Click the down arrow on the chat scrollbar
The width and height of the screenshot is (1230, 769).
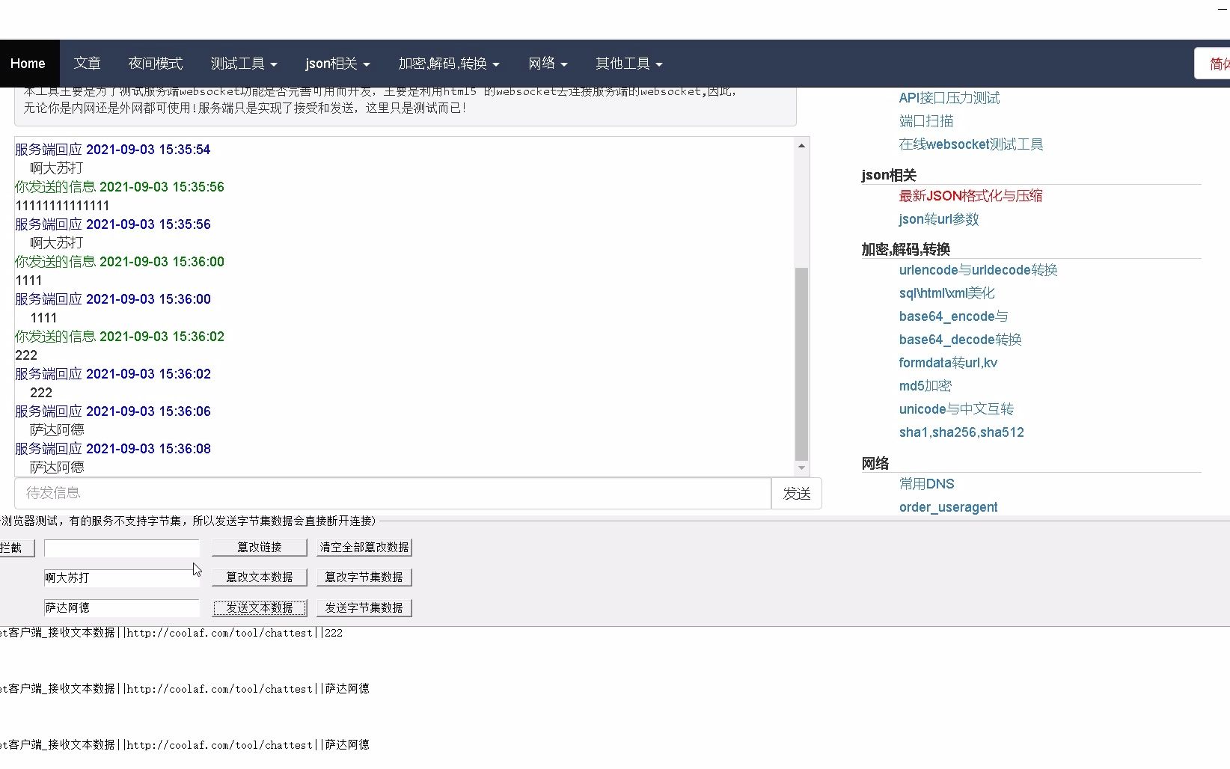point(801,468)
